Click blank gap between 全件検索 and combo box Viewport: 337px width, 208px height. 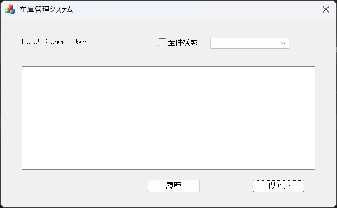click(204, 43)
